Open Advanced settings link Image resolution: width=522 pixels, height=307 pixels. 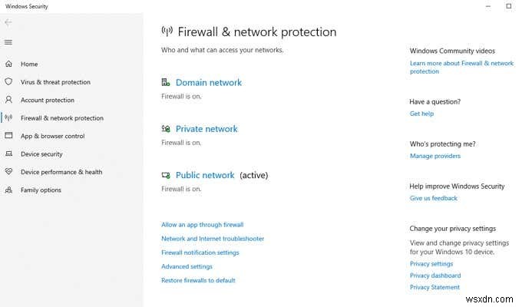pyautogui.click(x=187, y=266)
